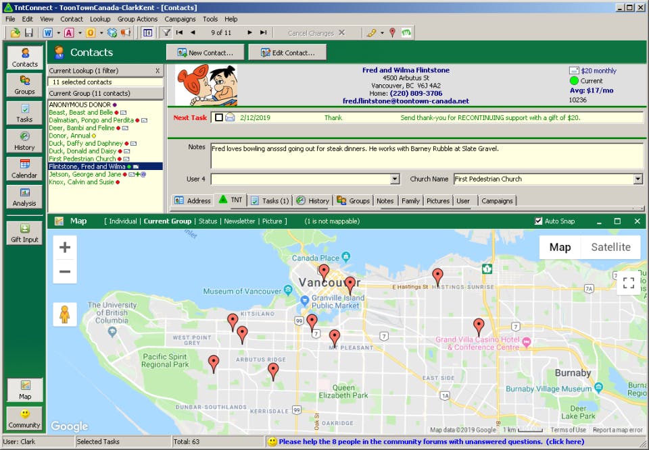
Task: Open the Group Actions menu
Action: coord(137,19)
